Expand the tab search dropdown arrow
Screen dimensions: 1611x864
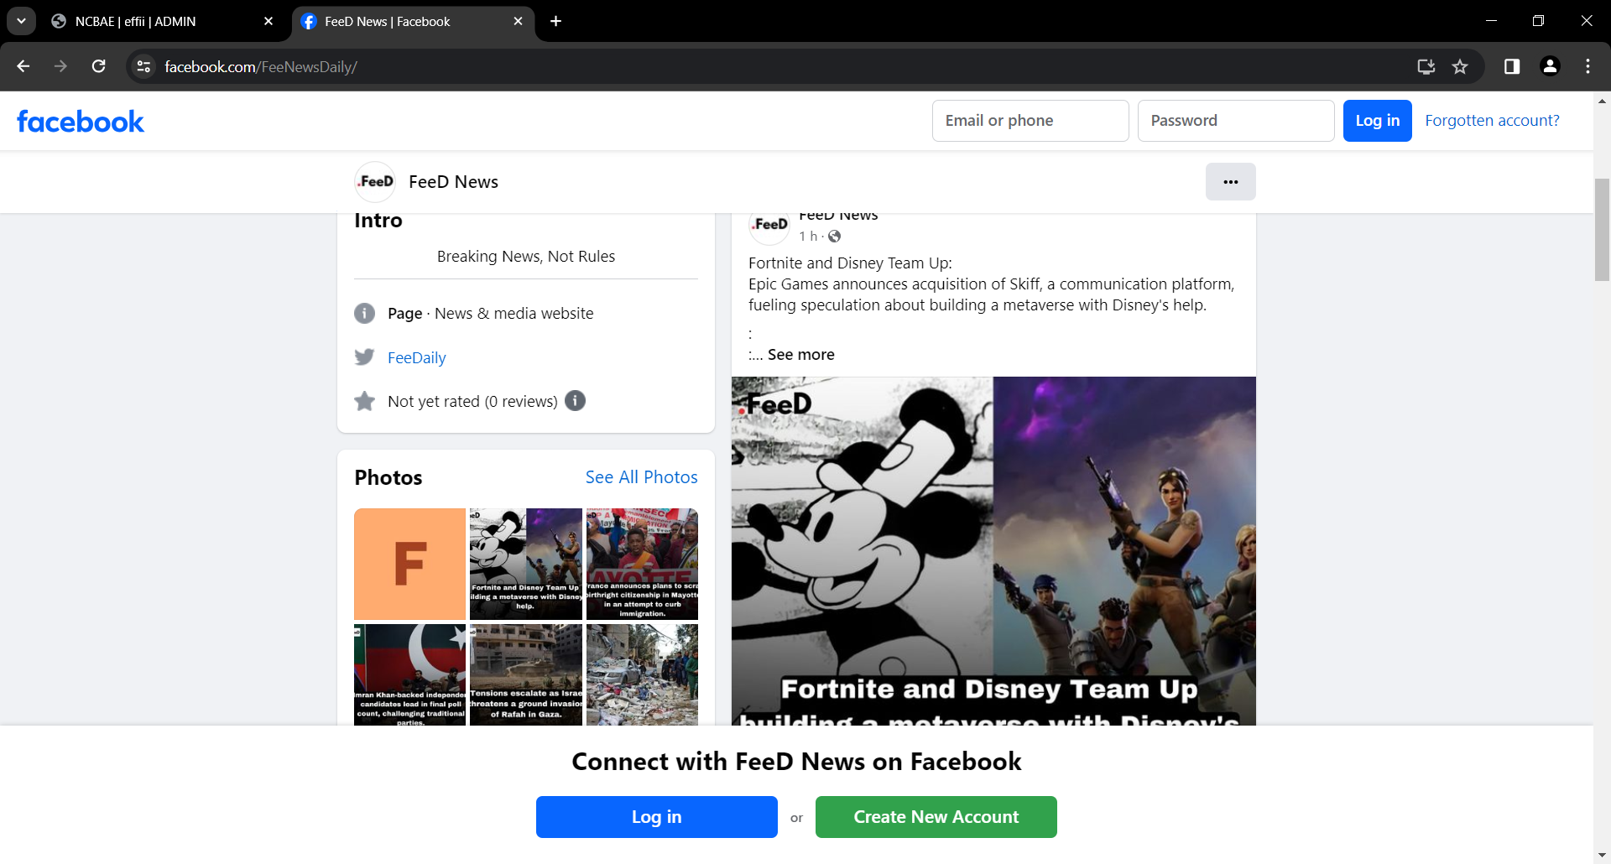coord(21,21)
